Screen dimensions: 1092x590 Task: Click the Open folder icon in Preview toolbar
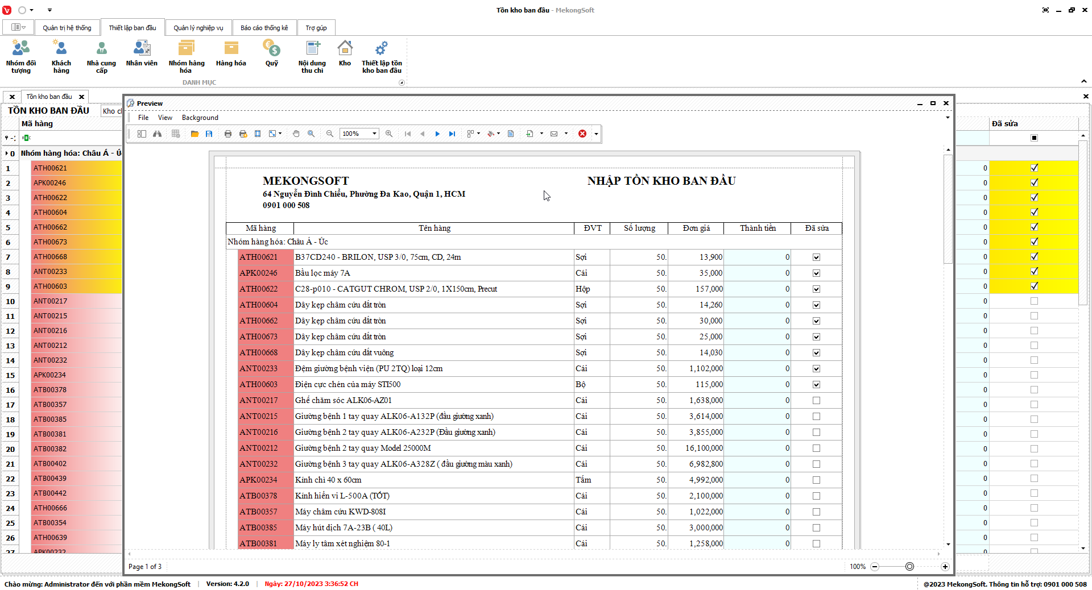(x=195, y=134)
